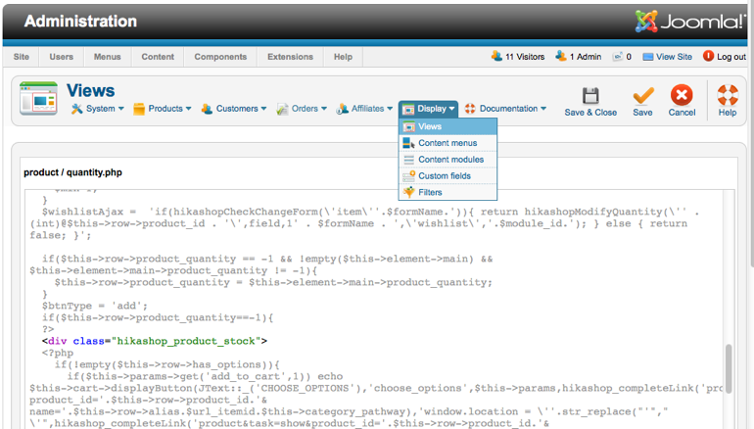Open the Components menu

220,57
